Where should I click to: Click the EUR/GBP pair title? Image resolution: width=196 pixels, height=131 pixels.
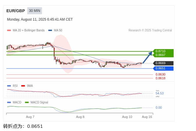coord(16,11)
